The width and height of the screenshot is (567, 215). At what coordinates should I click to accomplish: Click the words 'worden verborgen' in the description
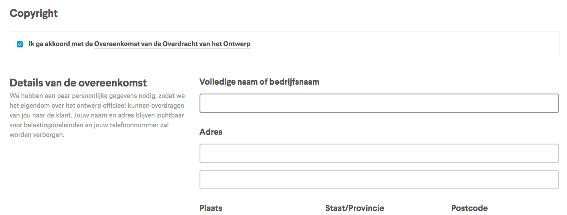click(37, 135)
